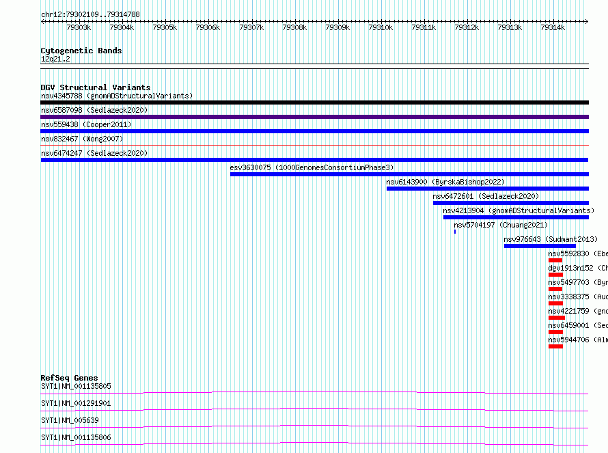
Task: Click the nsv3338375 red variant bar
Action: click(555, 303)
